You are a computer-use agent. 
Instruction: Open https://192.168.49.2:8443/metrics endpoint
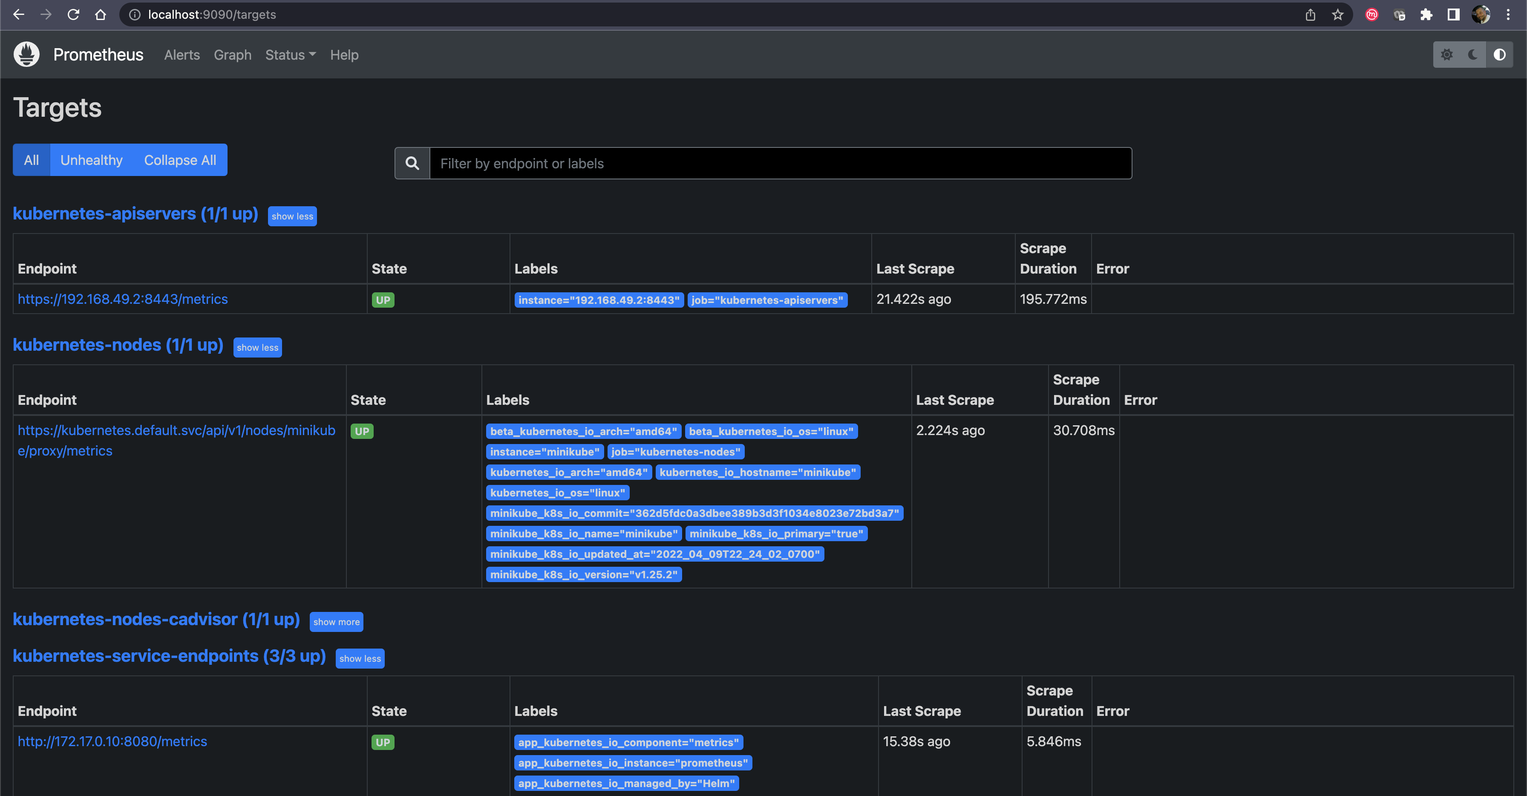click(123, 299)
